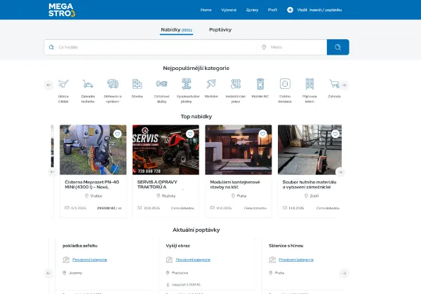Go to Home in top navigation
This screenshot has height=294, width=421.
206,10
